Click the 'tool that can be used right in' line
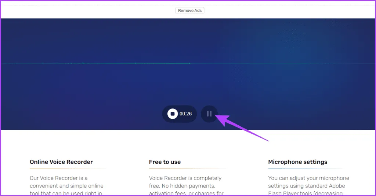Viewport: 376px width, 196px height. tap(66, 193)
